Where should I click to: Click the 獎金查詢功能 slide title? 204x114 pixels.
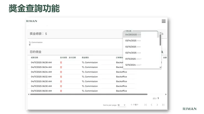click(x=34, y=8)
